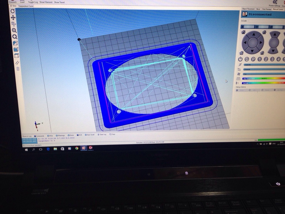Select the Zoom in magnifier tool
285x214 pixels.
(x=14, y=30)
